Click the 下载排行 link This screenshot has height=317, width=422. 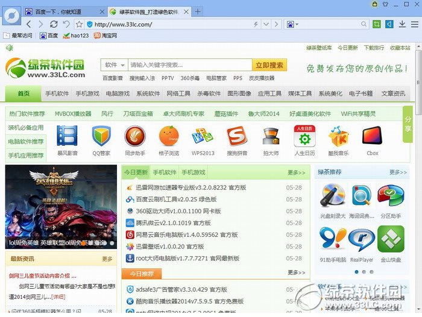[x=374, y=48]
